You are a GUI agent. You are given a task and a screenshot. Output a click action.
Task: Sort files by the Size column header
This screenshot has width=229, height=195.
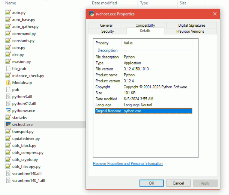pyautogui.click(x=183, y=3)
